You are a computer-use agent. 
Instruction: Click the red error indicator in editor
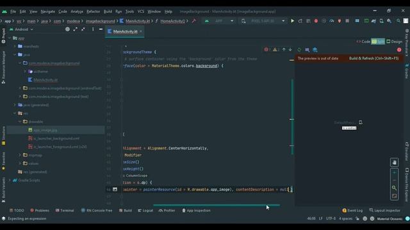[266, 49]
